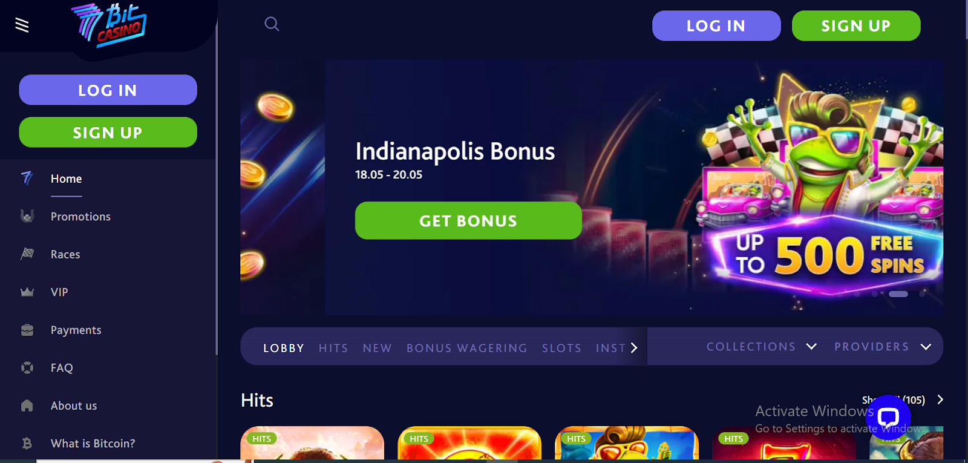Open the hamburger menu icon

[x=22, y=25]
